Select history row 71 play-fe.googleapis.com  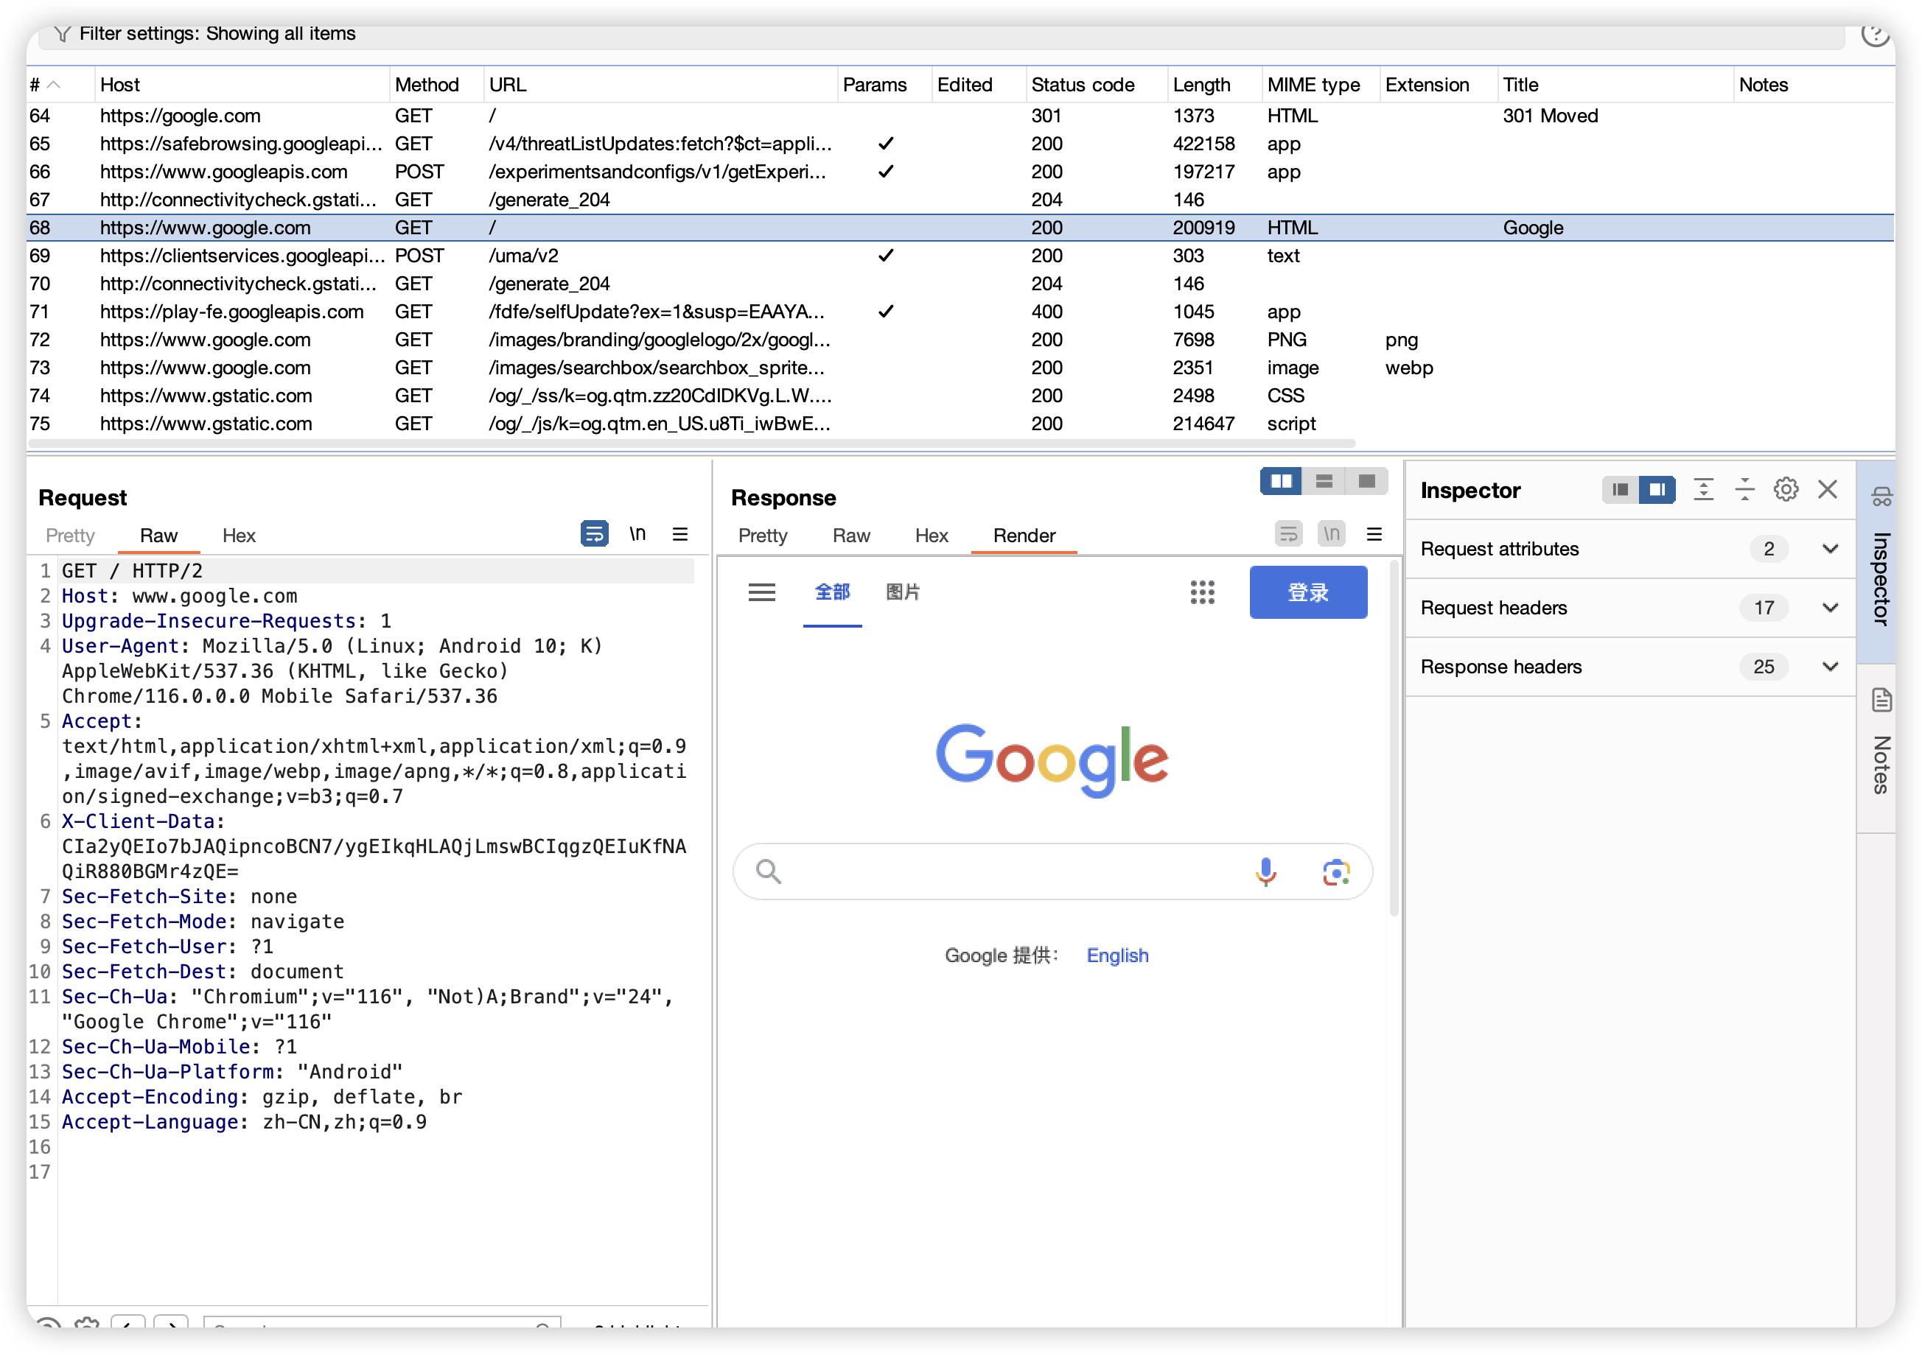point(232,312)
